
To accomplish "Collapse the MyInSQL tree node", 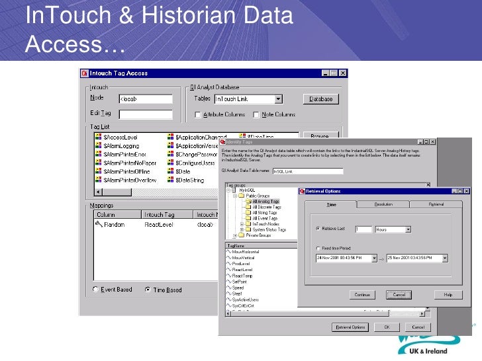I will pyautogui.click(x=228, y=190).
